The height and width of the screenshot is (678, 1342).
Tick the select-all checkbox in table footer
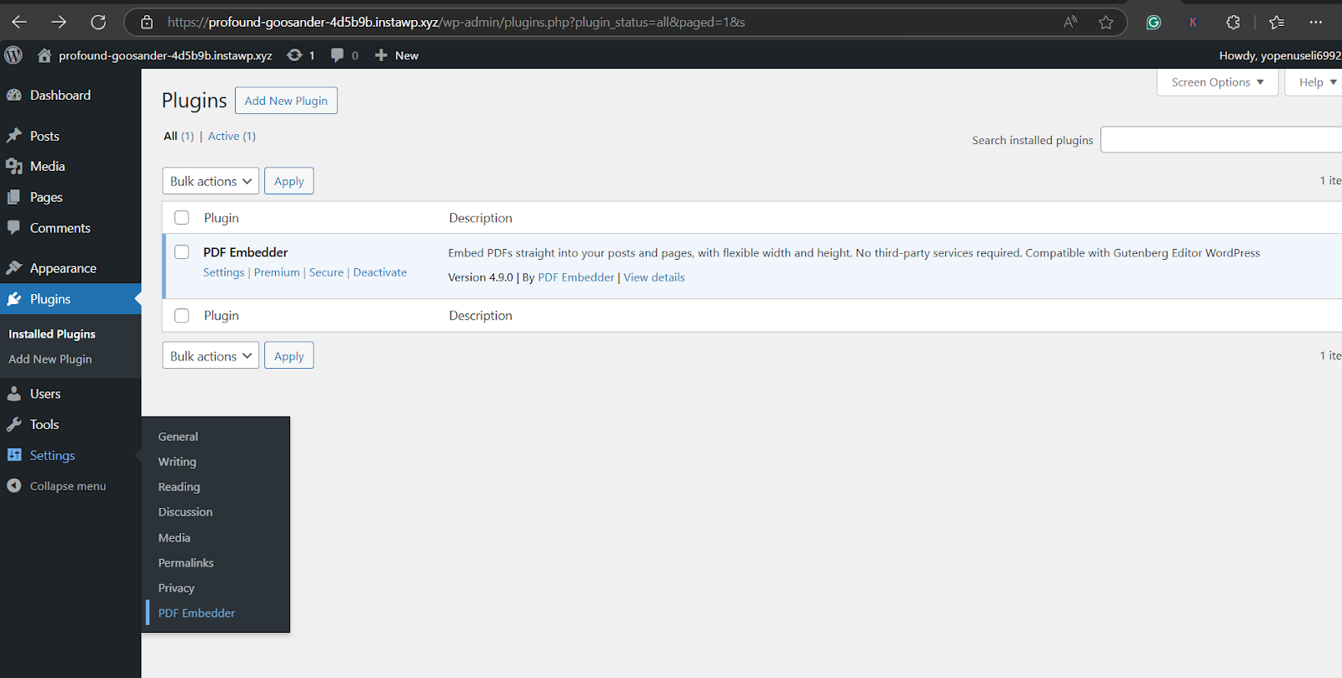coord(182,316)
